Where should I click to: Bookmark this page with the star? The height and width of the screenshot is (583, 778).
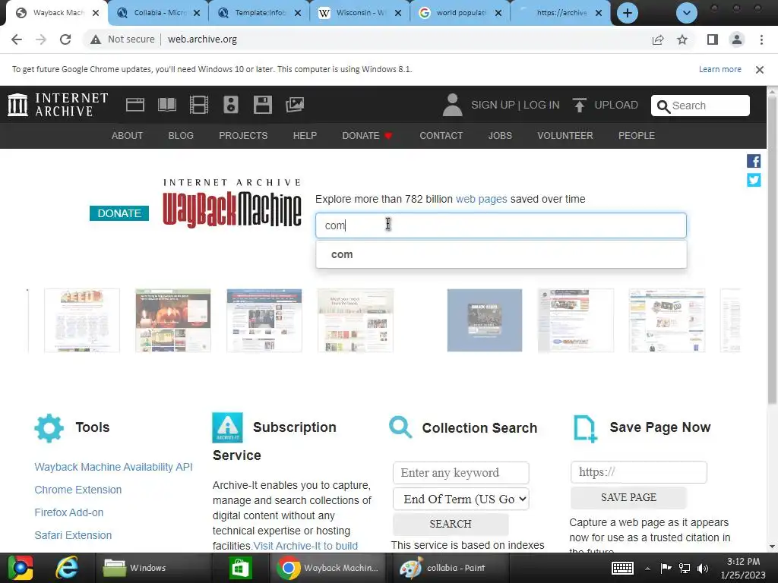682,39
